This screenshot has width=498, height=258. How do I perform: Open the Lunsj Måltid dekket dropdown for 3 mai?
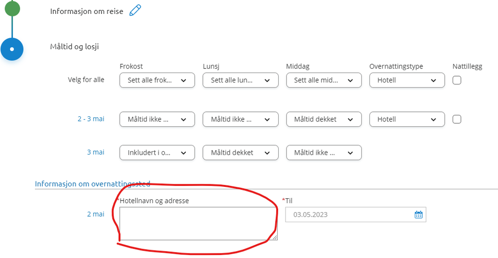click(240, 153)
